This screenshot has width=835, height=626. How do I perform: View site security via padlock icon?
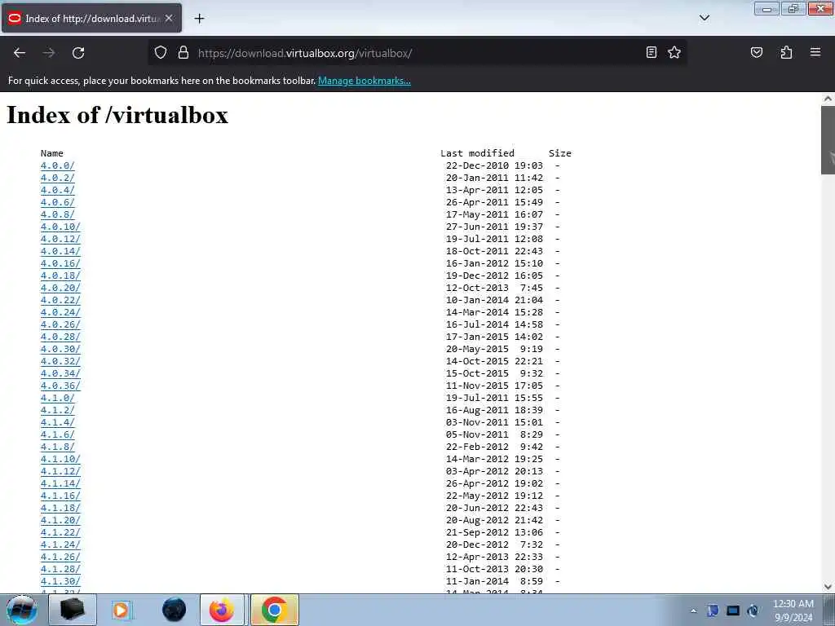pos(183,53)
